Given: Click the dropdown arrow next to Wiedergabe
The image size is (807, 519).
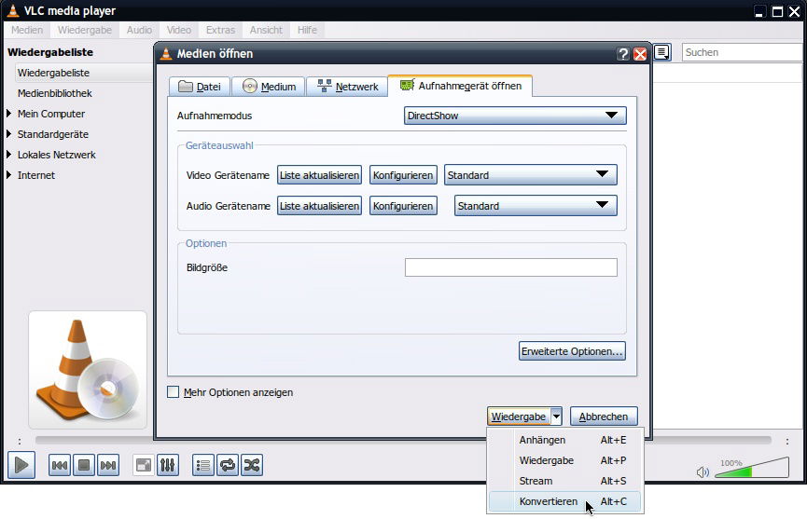Looking at the screenshot, I should pyautogui.click(x=556, y=417).
